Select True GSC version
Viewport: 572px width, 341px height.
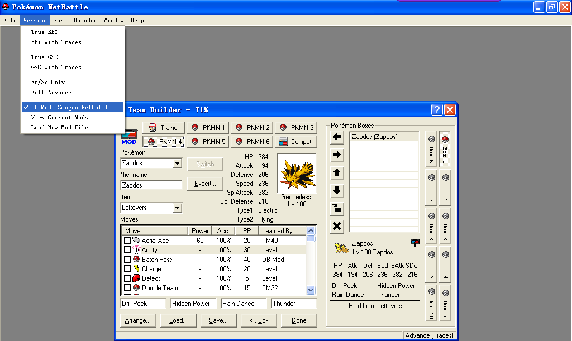(73, 57)
